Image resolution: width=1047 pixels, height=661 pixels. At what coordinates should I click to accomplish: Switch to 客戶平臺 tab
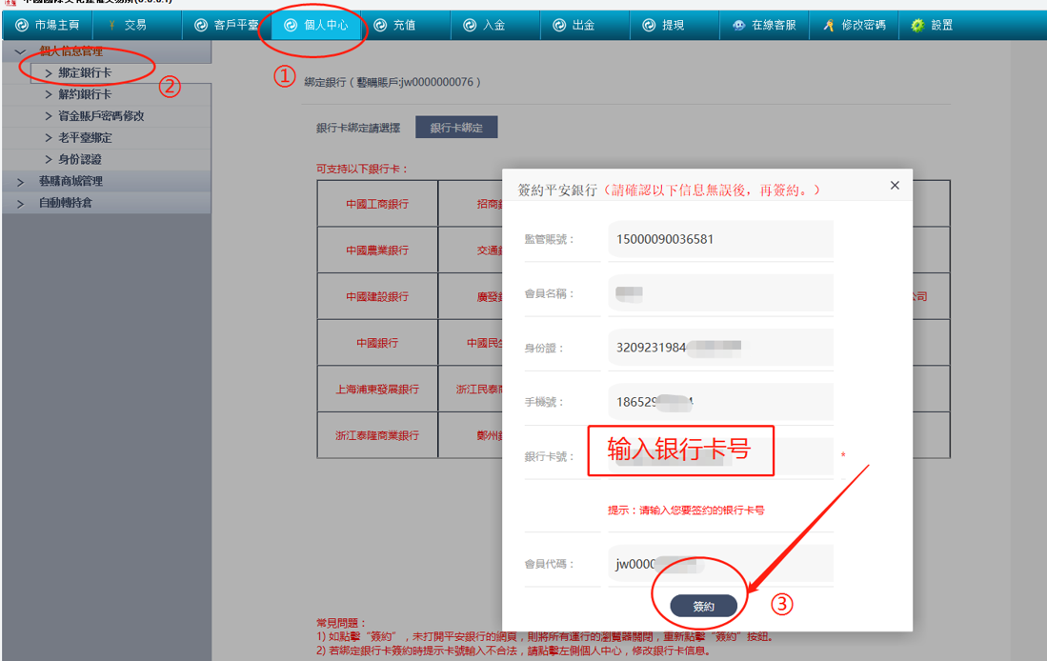click(227, 26)
